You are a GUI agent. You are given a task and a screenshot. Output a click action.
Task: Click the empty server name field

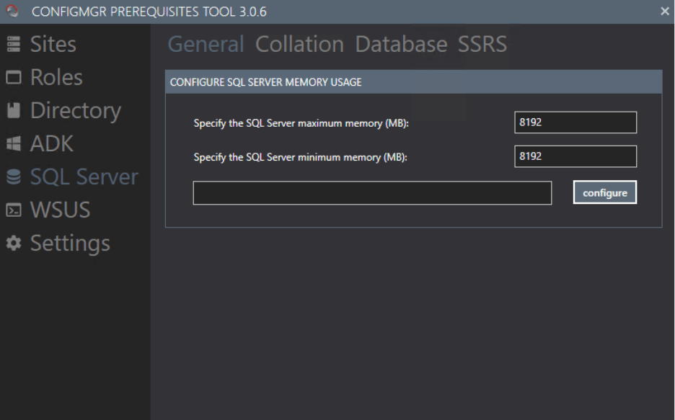tap(371, 192)
